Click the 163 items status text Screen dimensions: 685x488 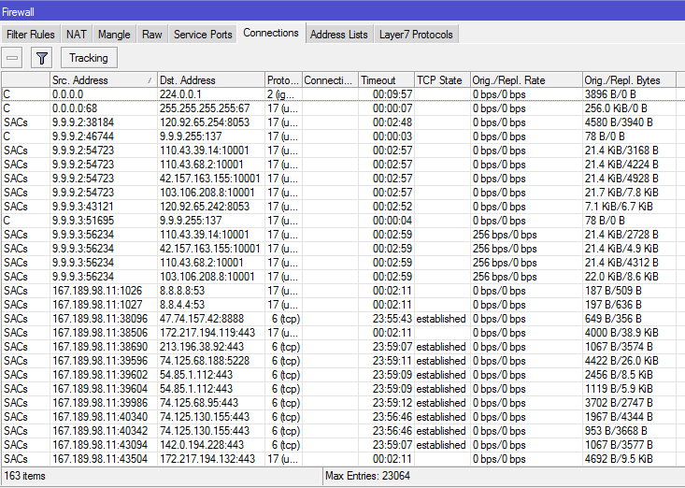click(x=25, y=476)
